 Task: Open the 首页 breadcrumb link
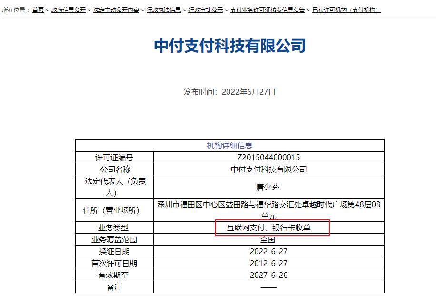click(38, 10)
